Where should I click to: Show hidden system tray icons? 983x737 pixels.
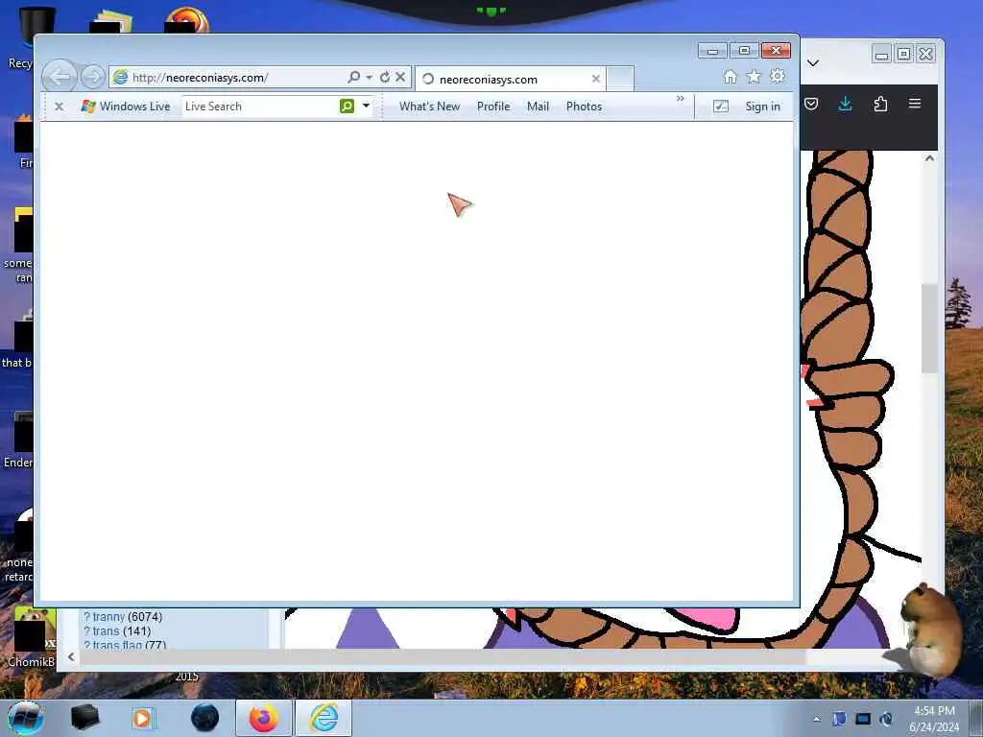pos(816,719)
